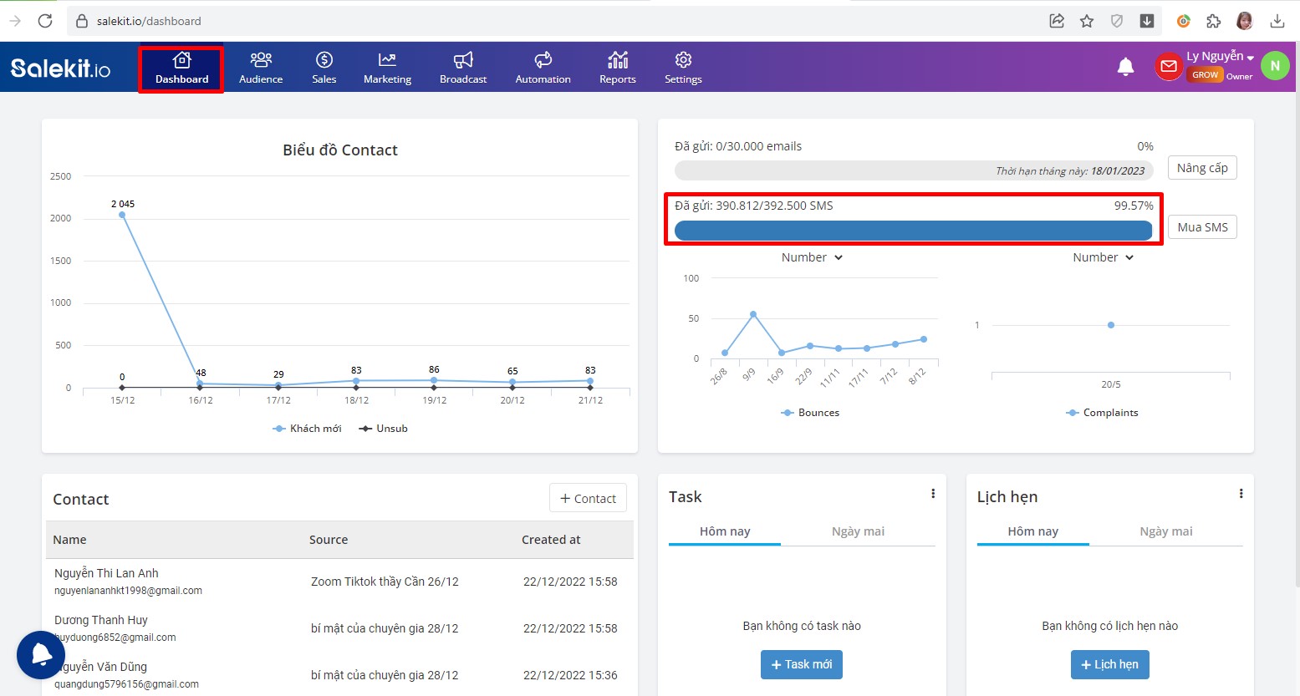Image resolution: width=1300 pixels, height=696 pixels.
Task: Click date 22/12/2022 15:36
Action: point(570,675)
